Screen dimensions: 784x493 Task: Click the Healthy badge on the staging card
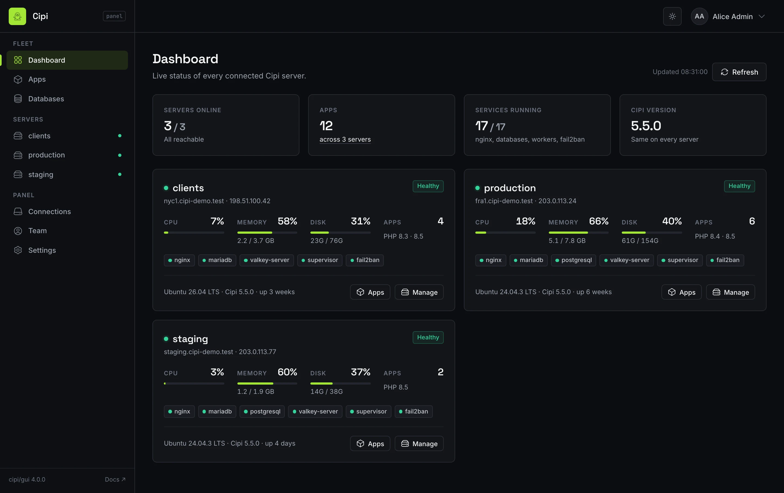(x=428, y=337)
